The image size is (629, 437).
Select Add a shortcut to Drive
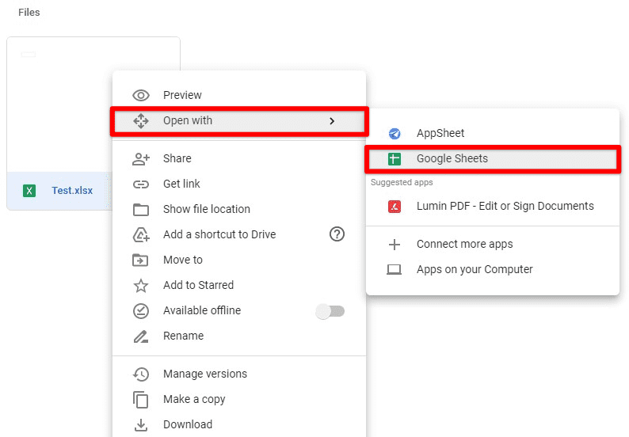pyautogui.click(x=239, y=234)
